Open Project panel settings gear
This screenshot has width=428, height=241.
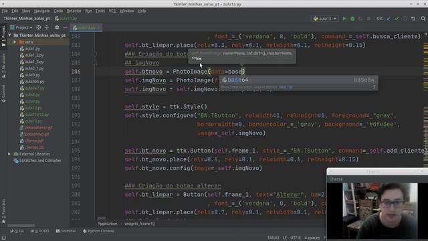[x=57, y=27]
